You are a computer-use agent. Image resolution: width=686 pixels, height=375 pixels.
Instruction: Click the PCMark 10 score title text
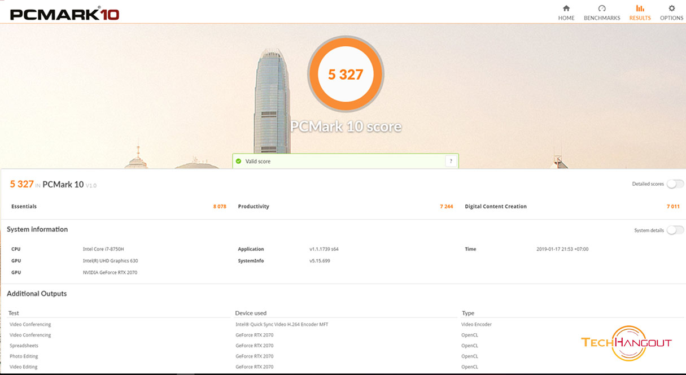346,126
